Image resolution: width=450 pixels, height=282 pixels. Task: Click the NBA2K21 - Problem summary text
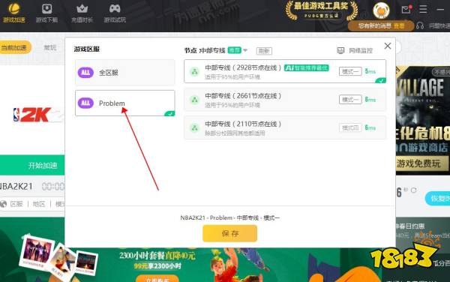pos(229,217)
